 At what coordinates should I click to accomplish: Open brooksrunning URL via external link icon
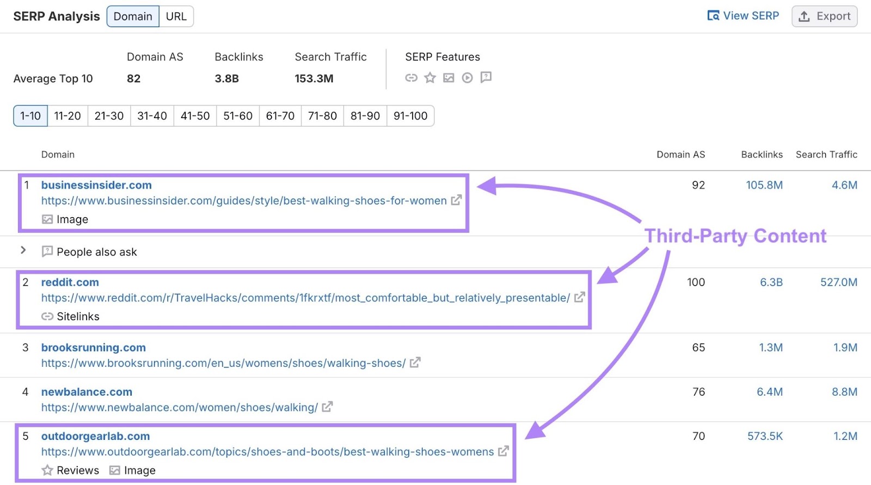pyautogui.click(x=415, y=363)
